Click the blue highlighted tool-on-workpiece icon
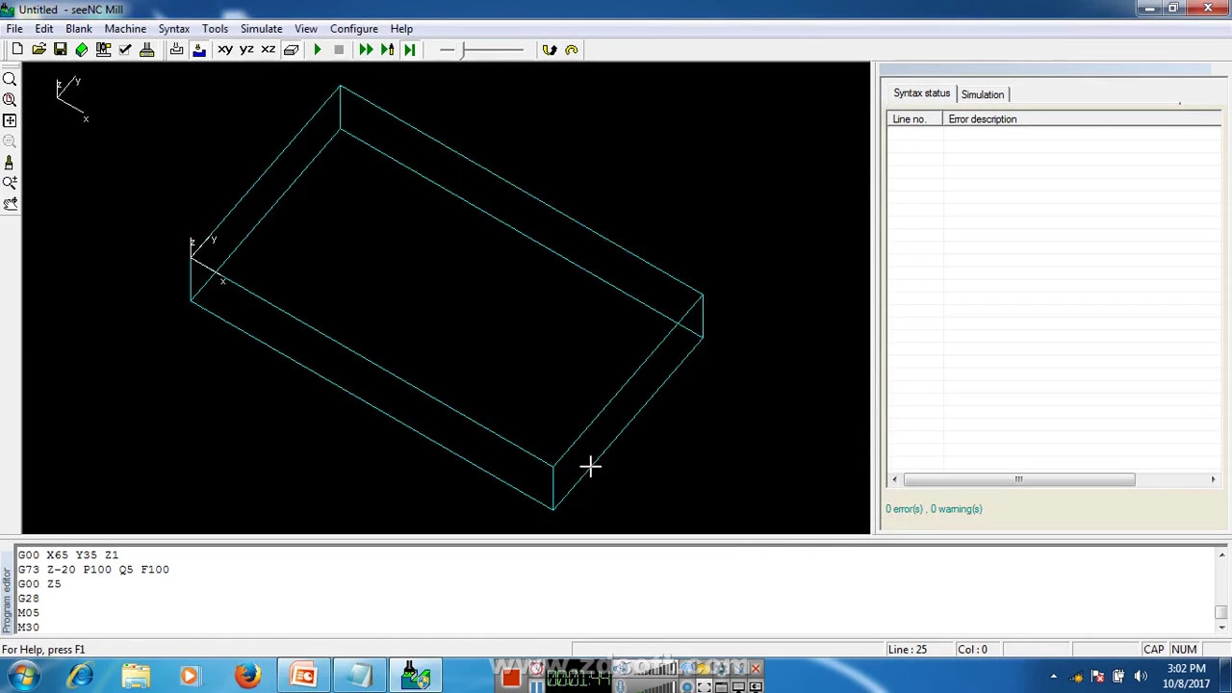The width and height of the screenshot is (1232, 693). tap(199, 50)
